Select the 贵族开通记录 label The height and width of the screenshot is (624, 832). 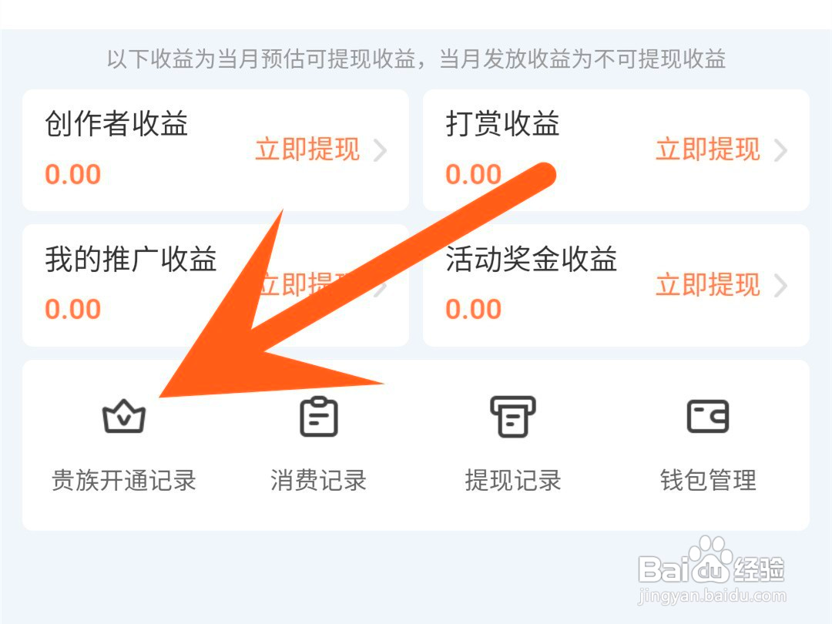coord(123,480)
